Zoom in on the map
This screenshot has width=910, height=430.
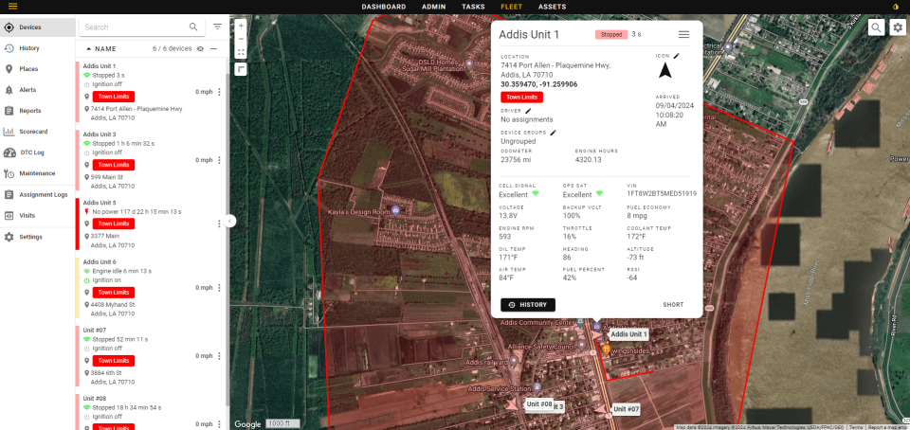tap(241, 26)
